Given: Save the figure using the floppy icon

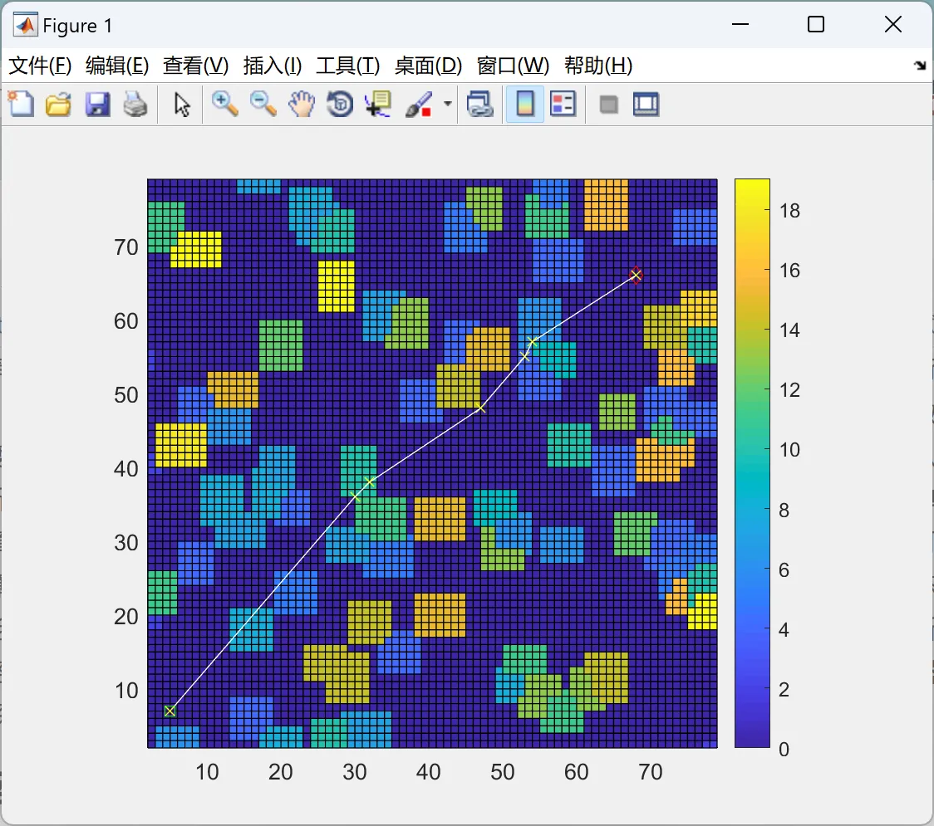Looking at the screenshot, I should click(x=97, y=104).
